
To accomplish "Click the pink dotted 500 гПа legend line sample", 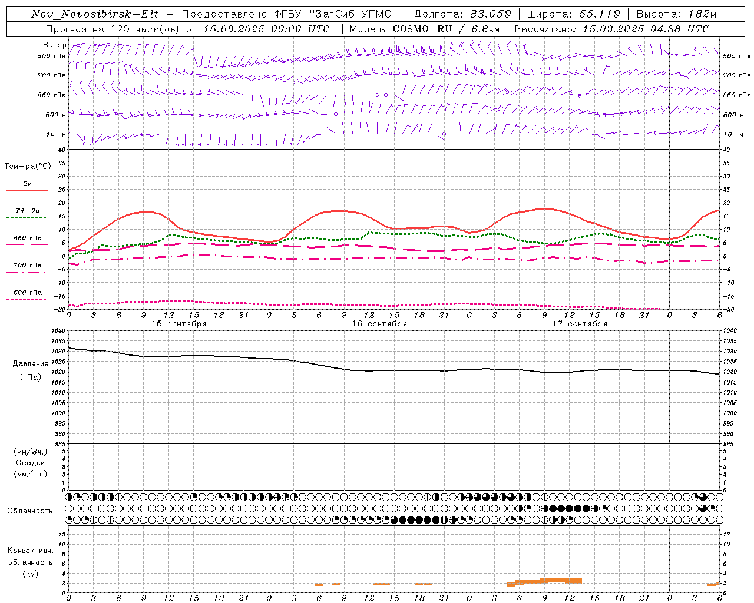I will coord(26,299).
